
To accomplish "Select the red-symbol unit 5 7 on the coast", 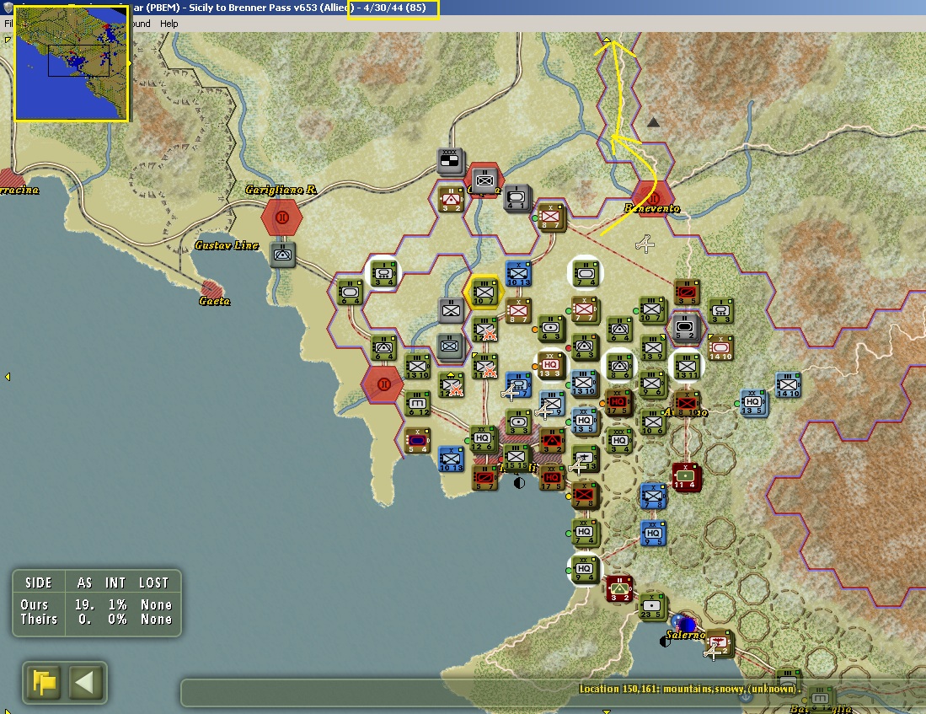I will click(484, 478).
